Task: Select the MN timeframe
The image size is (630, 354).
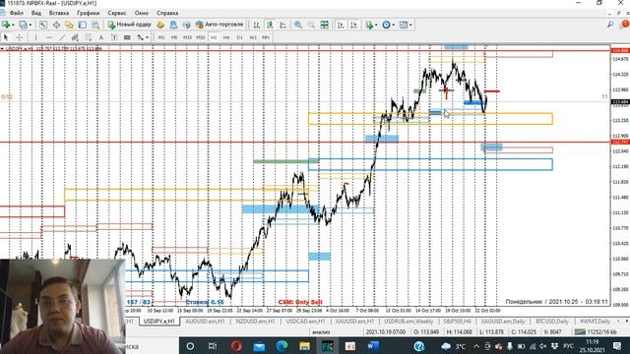Action: pyautogui.click(x=266, y=37)
